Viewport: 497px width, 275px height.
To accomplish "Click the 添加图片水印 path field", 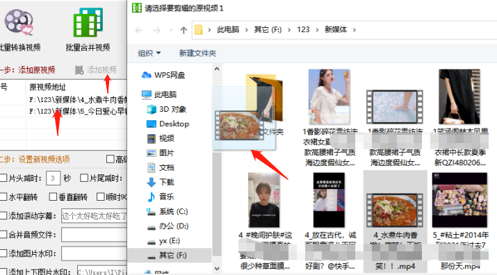I will 94,253.
